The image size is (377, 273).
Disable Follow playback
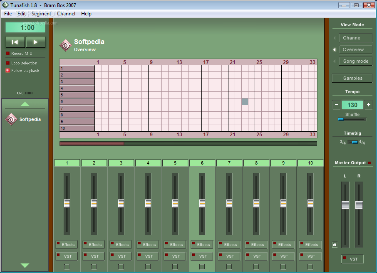[7, 70]
